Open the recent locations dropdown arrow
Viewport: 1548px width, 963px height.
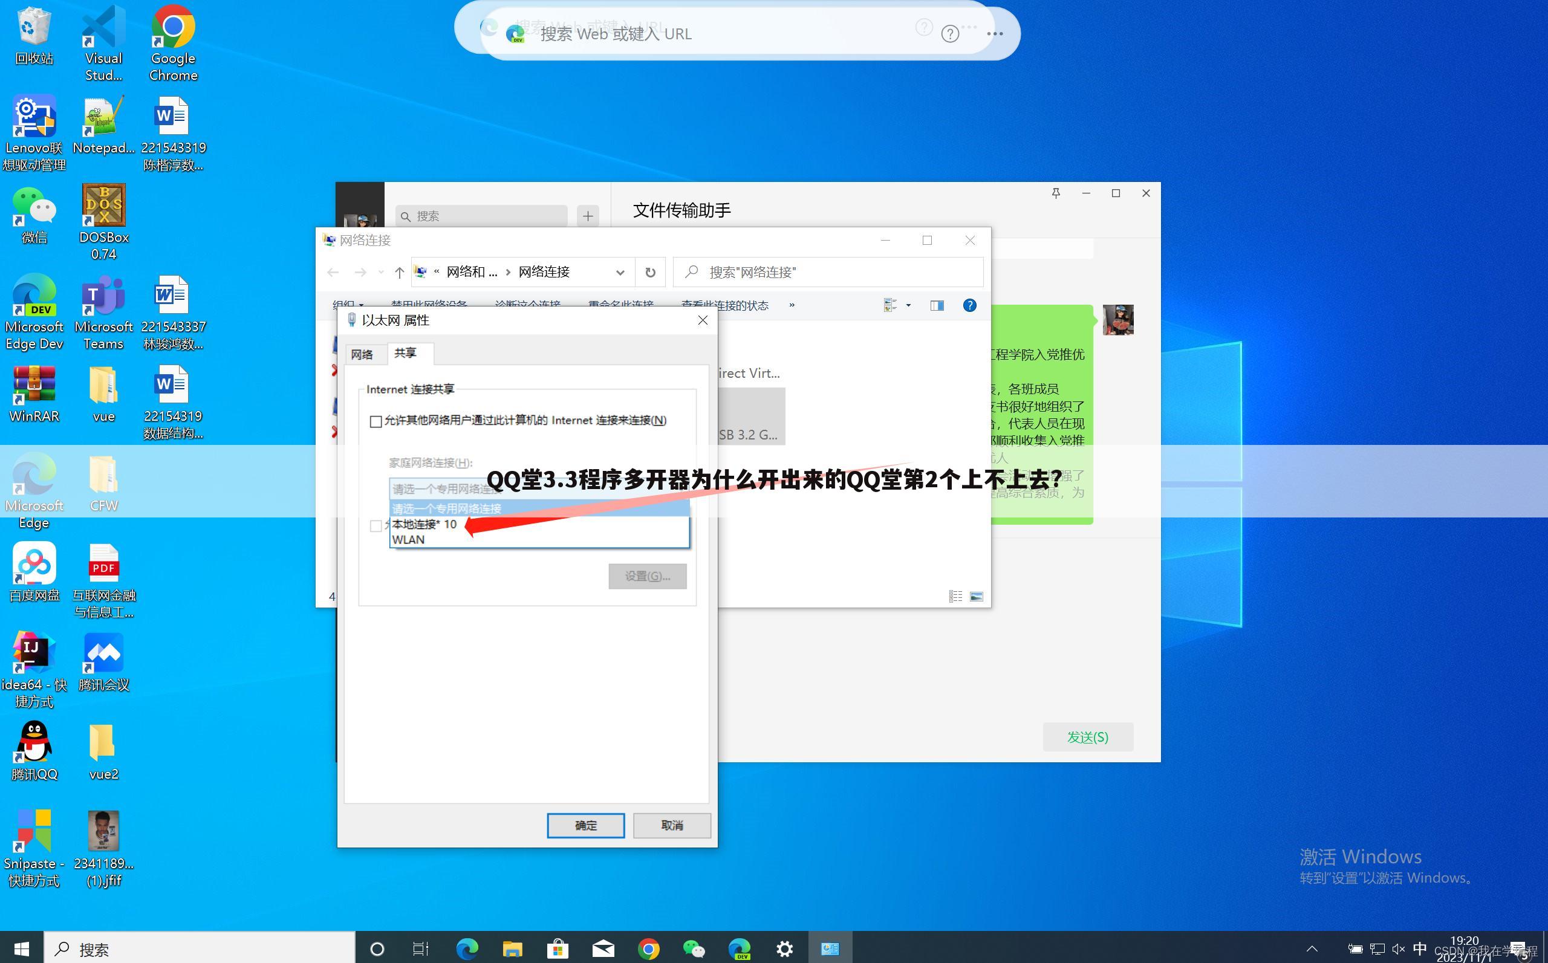click(381, 273)
